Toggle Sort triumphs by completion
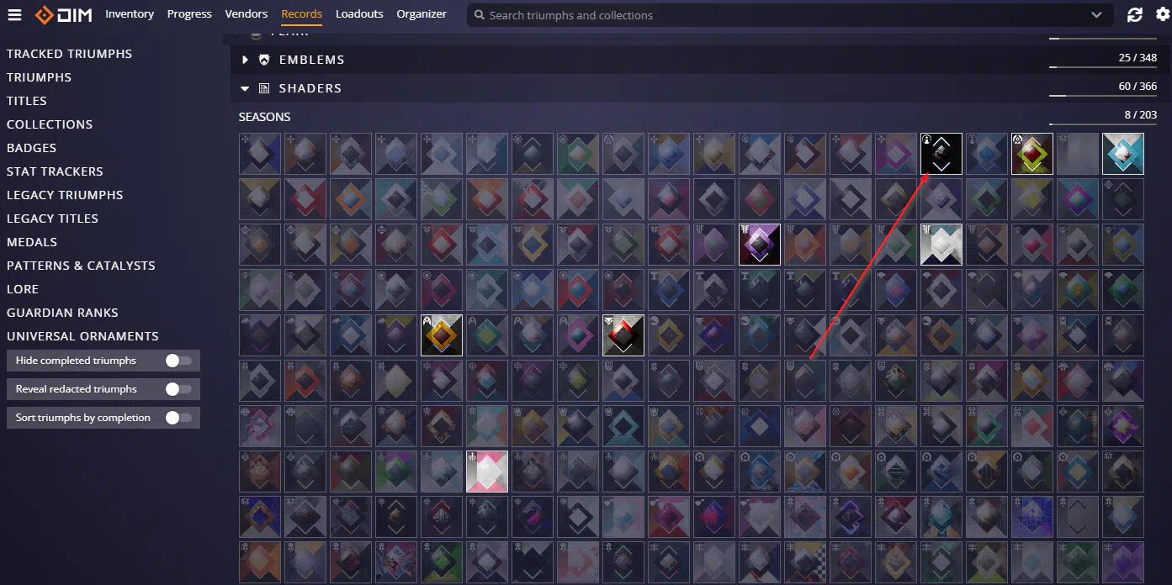 [x=178, y=418]
